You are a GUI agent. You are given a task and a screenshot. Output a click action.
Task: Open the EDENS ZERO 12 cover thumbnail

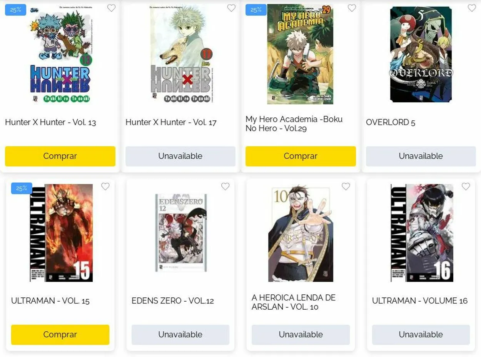tap(180, 233)
